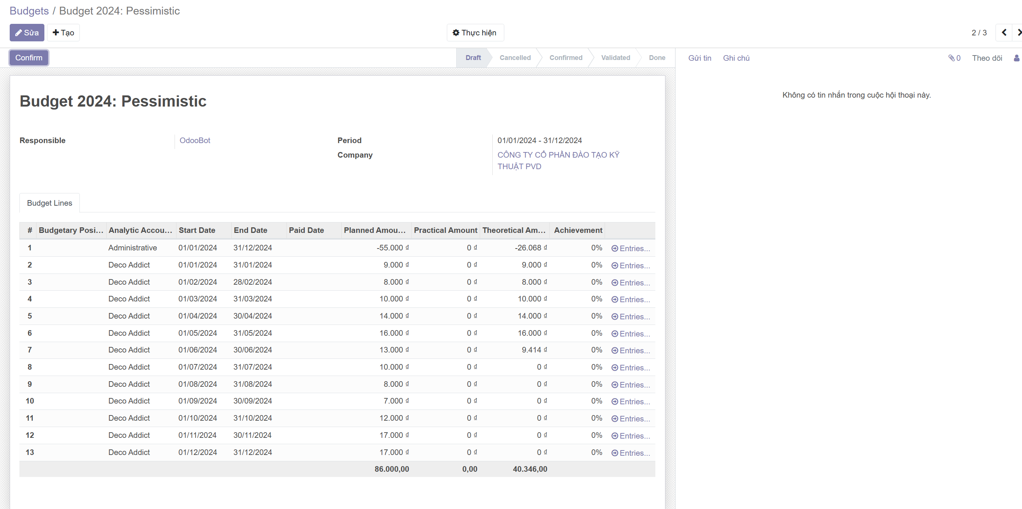Open Entries arrow icon for Administrative line
Screen dimensions: 1022x509
click(614, 249)
